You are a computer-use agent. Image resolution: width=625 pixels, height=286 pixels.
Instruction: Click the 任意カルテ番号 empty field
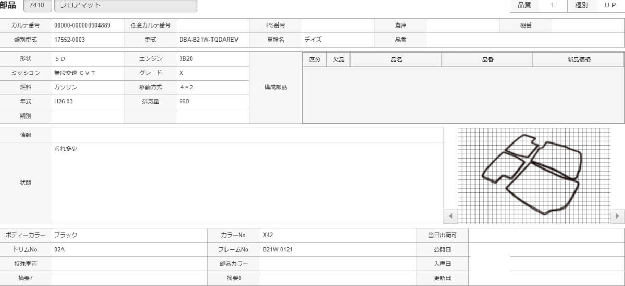tap(213, 25)
